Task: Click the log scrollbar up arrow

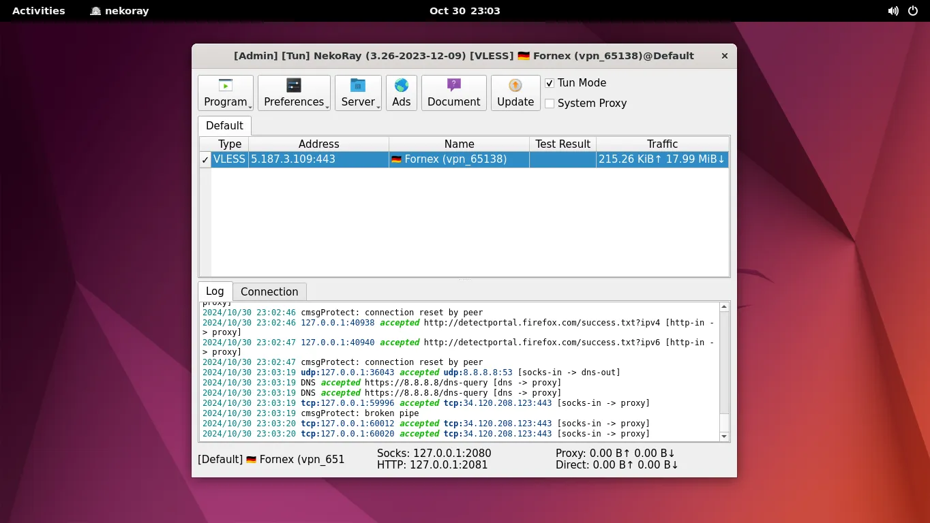Action: (x=724, y=307)
